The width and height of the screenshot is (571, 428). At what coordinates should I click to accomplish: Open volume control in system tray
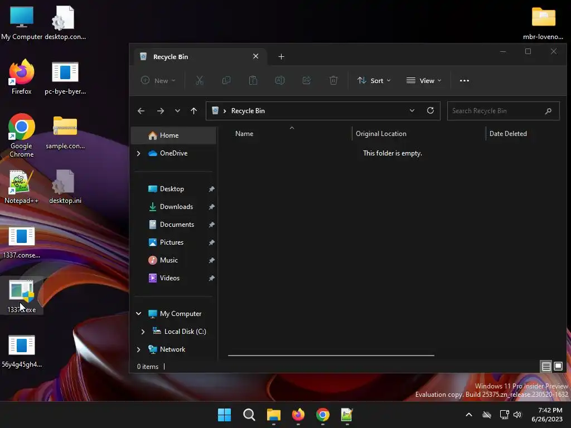tap(517, 415)
